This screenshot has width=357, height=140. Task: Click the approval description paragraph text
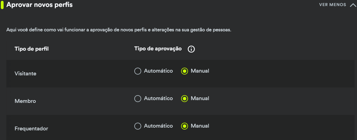[x=119, y=30]
